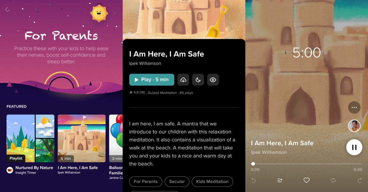368x192 pixels.
Task: Go back using the top-left arrow
Action: point(7,10)
